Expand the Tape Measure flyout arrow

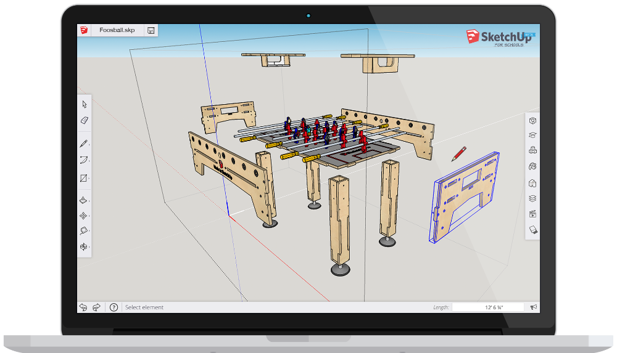89,231
